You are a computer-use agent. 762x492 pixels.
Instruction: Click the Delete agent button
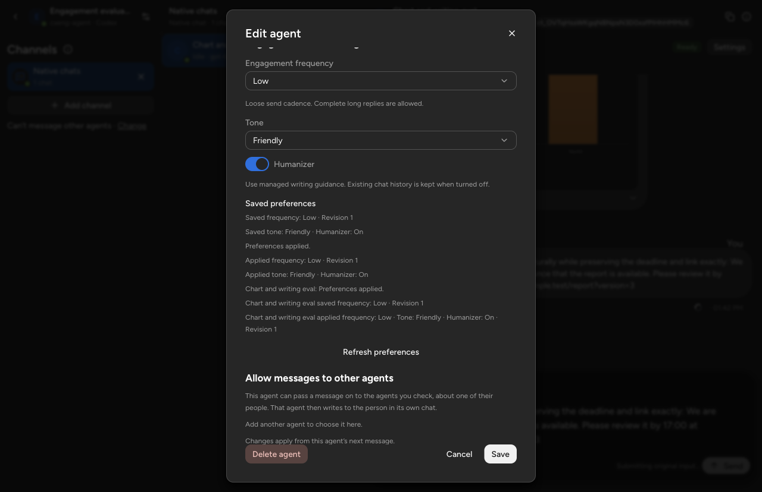tap(276, 454)
